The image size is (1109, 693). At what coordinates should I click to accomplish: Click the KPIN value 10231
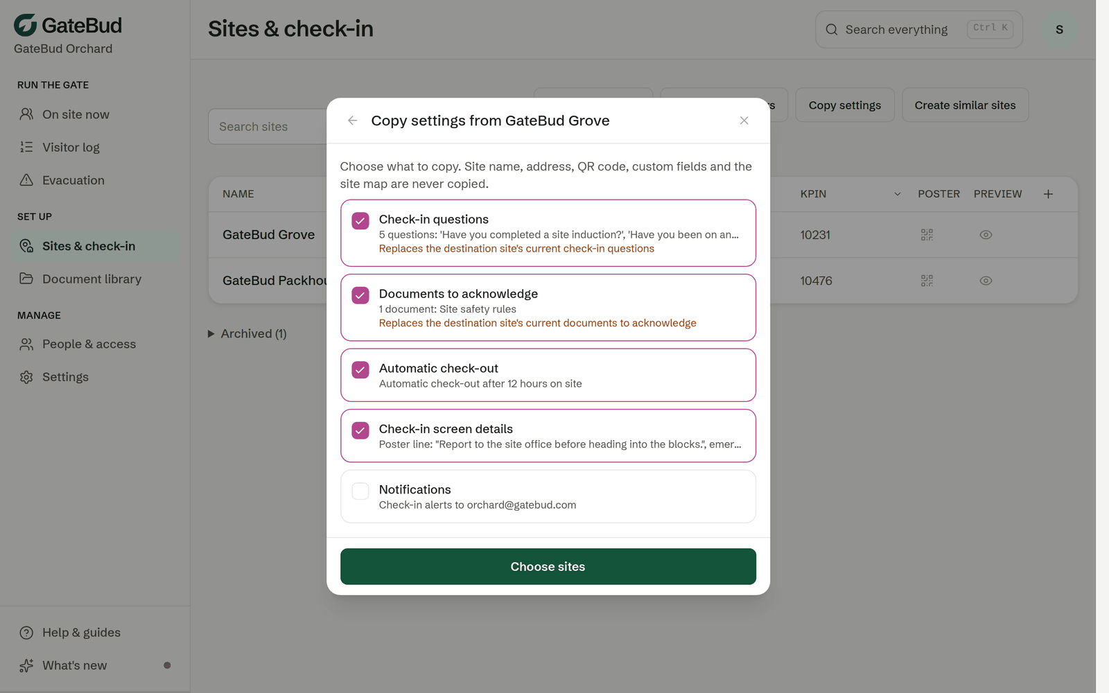(x=815, y=235)
